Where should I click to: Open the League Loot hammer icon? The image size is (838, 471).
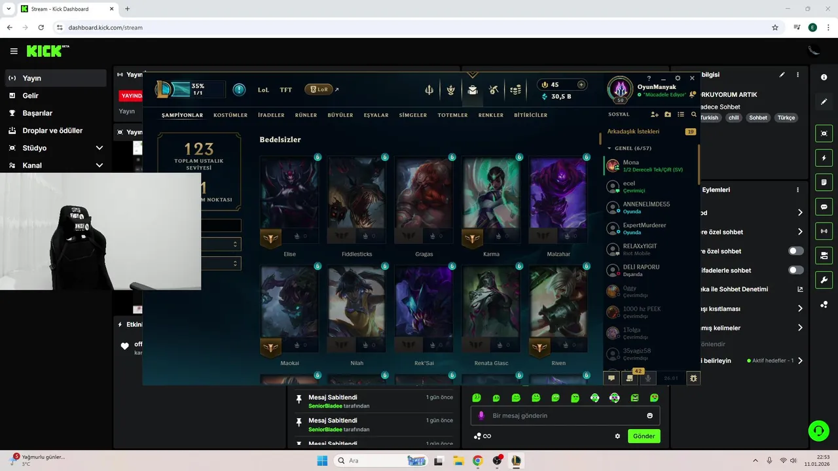click(x=494, y=90)
